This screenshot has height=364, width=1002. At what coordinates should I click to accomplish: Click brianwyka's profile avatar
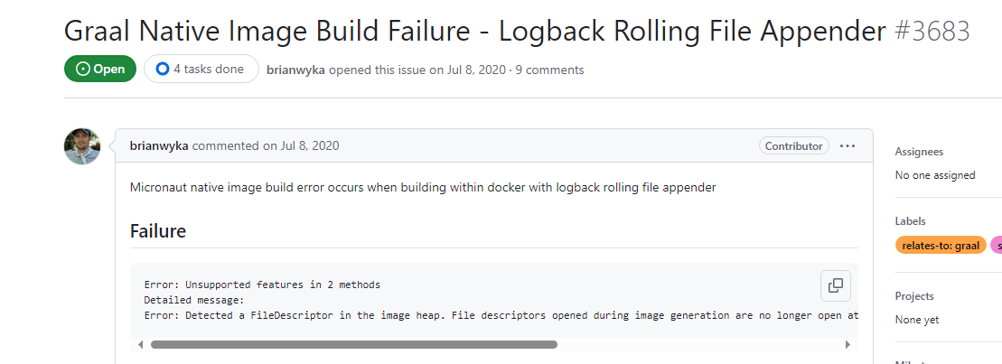(82, 146)
